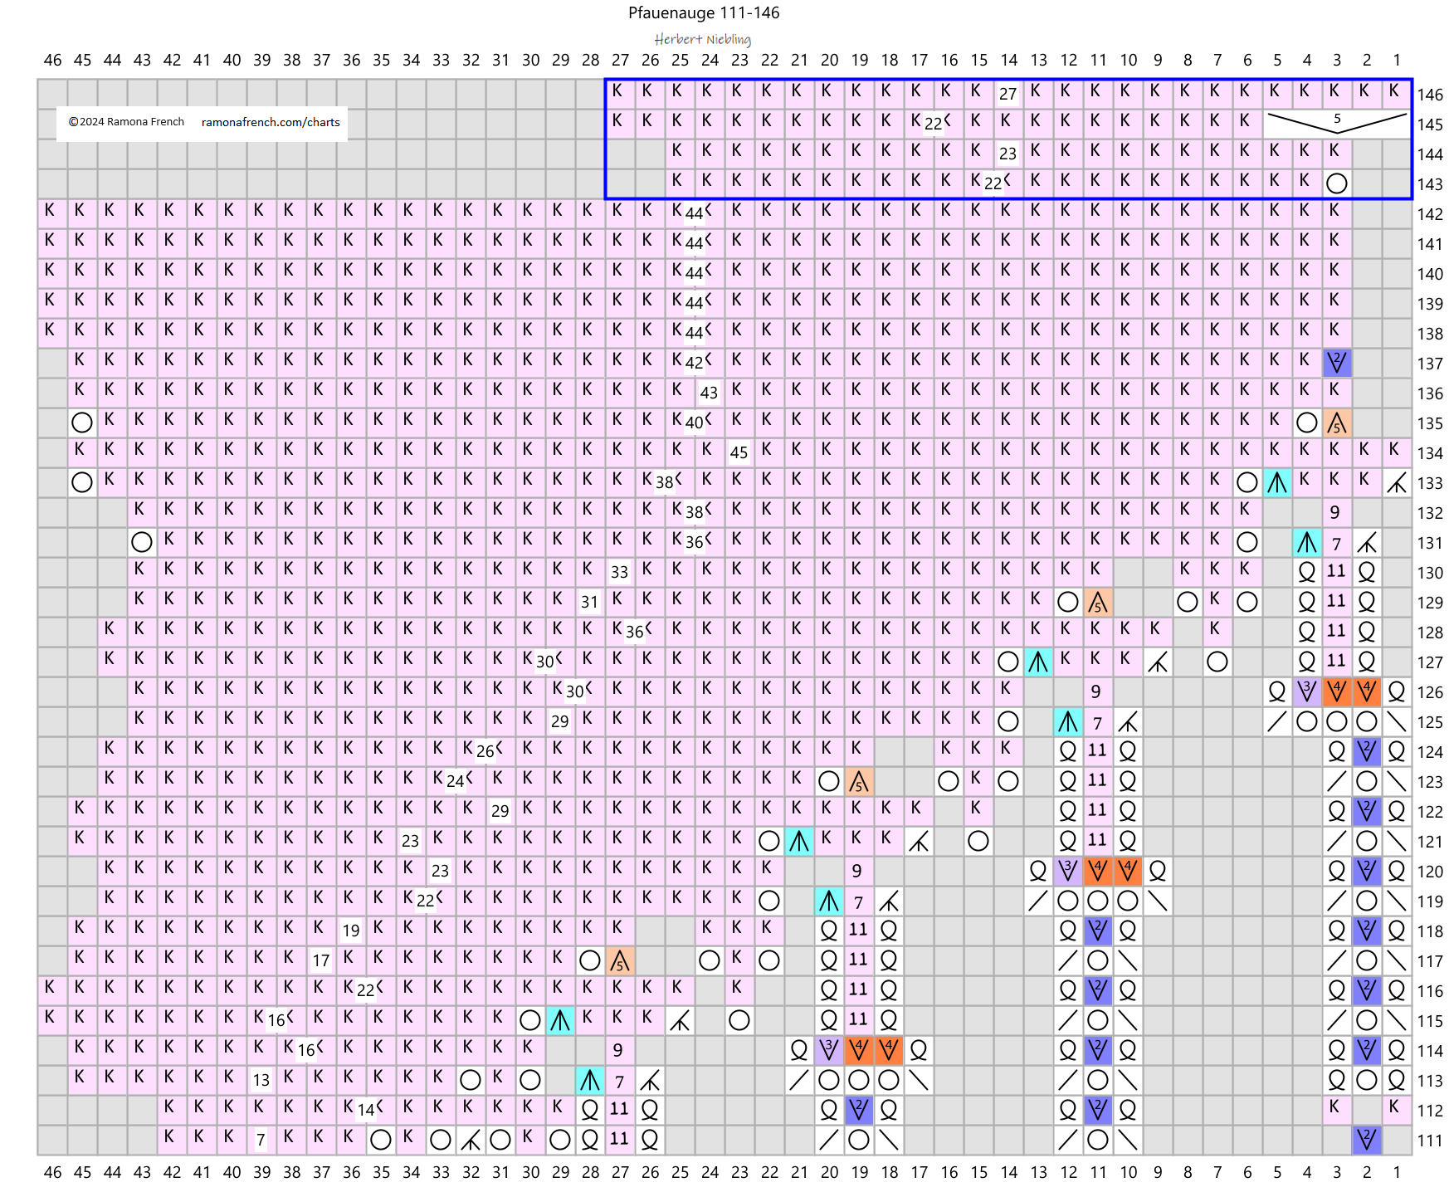
Task: Click the blue increase symbol in row 111
Action: [x=1366, y=1139]
